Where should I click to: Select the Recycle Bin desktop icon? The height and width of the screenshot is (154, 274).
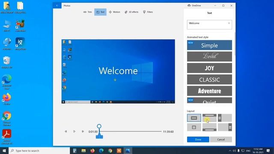pyautogui.click(x=7, y=62)
